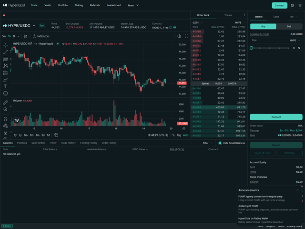The height and width of the screenshot is (229, 305).
Task: Click the 44,544 bid price row
Action: point(219,107)
